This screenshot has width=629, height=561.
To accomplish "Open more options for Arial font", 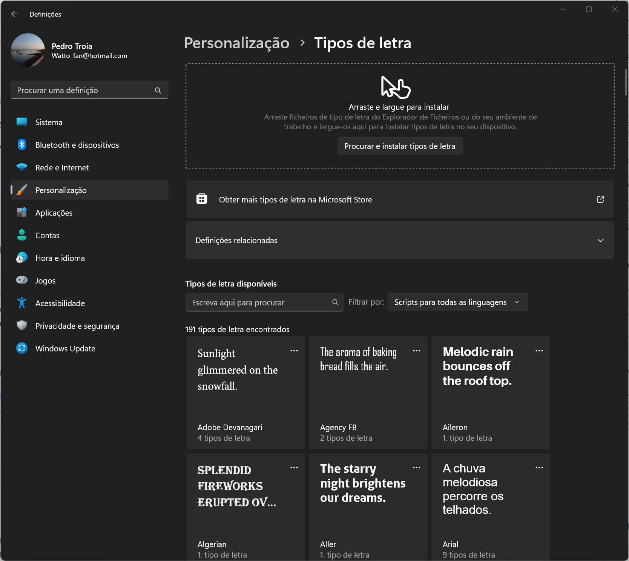I will coord(539,467).
